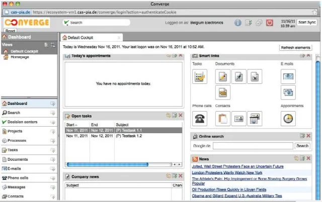Image resolution: width=322 pixels, height=202 pixels.
Task: Click the Refresh elements button
Action: 295,48
